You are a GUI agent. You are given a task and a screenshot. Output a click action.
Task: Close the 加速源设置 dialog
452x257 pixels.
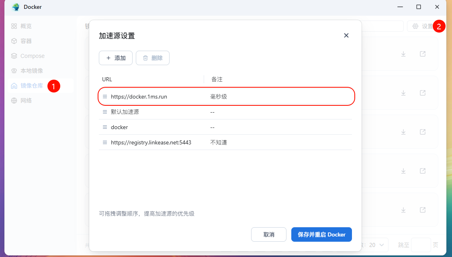(346, 35)
